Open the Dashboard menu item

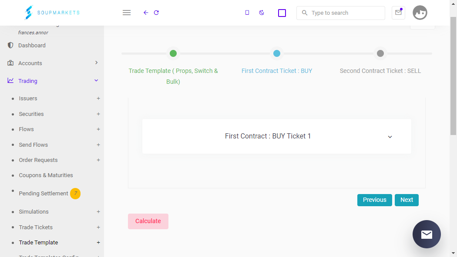32,45
